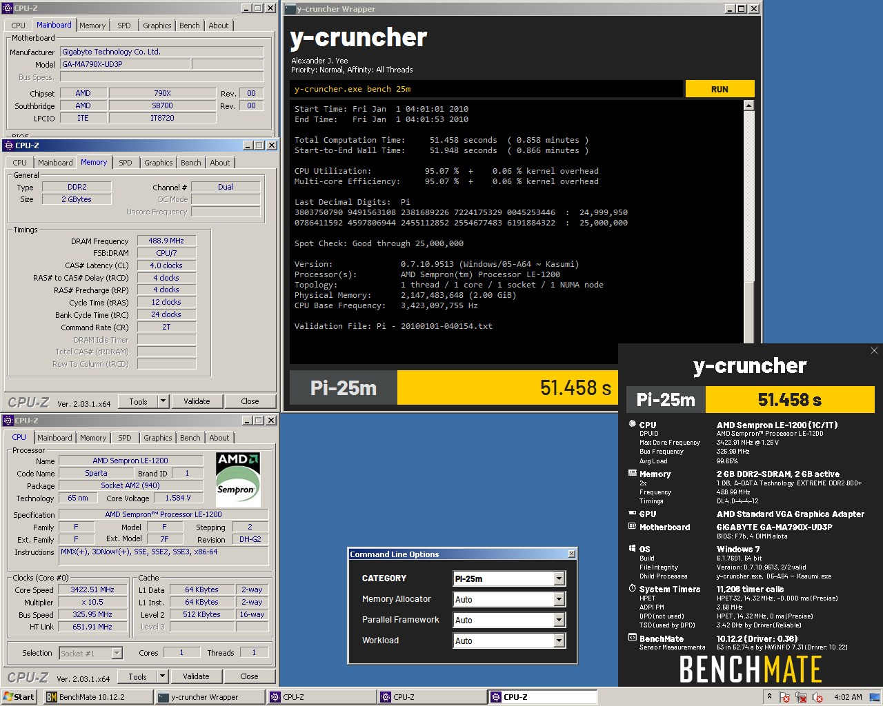Click the yellow RUN button
This screenshot has width=883, height=706.
[720, 89]
